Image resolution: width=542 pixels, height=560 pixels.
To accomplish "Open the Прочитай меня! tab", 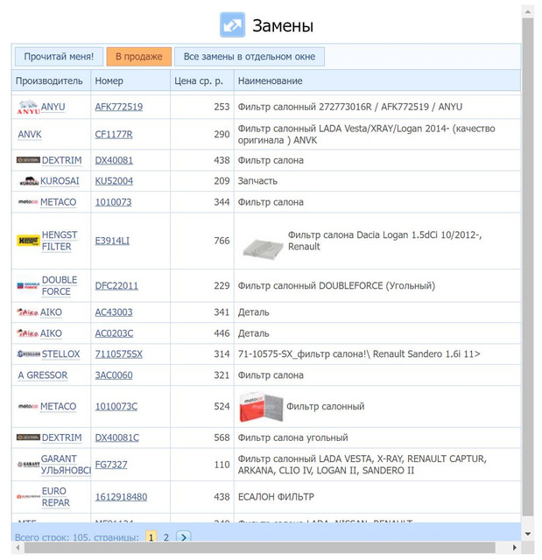I will 59,57.
